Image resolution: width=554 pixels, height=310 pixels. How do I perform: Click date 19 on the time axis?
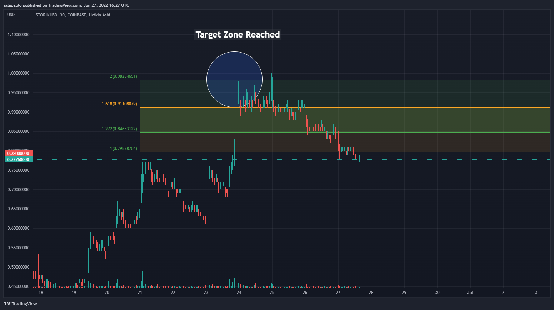pos(74,292)
